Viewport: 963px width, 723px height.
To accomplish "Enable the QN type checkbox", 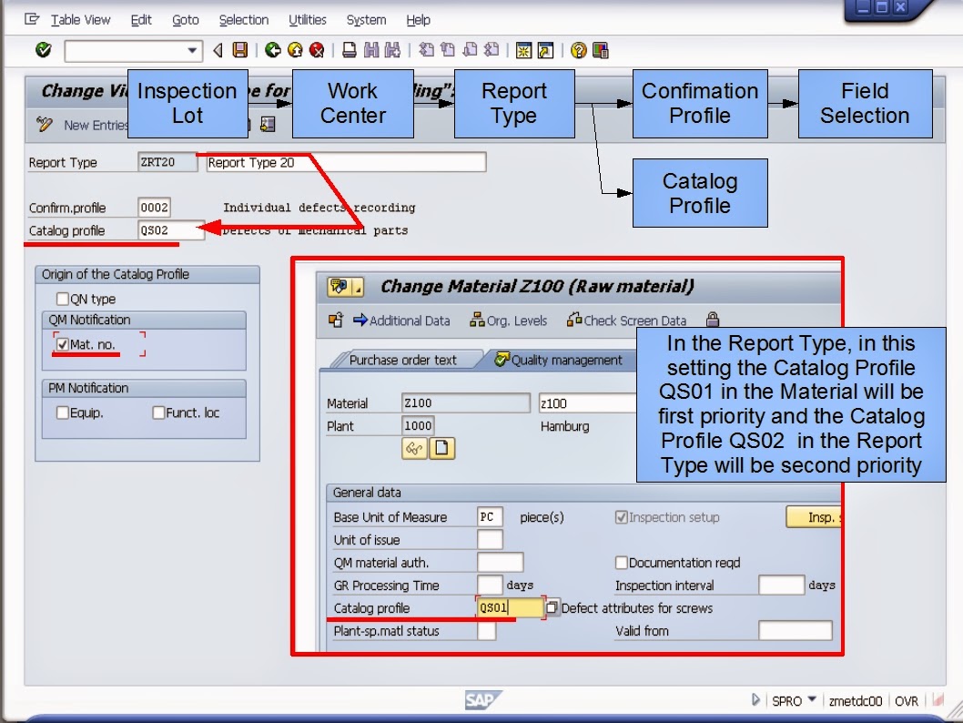I will pyautogui.click(x=62, y=298).
